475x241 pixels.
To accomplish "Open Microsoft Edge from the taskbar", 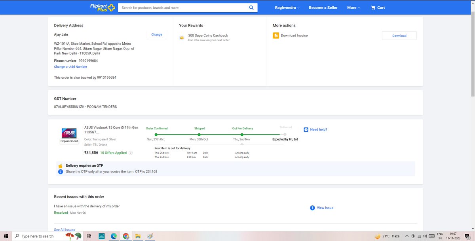I will click(113, 236).
